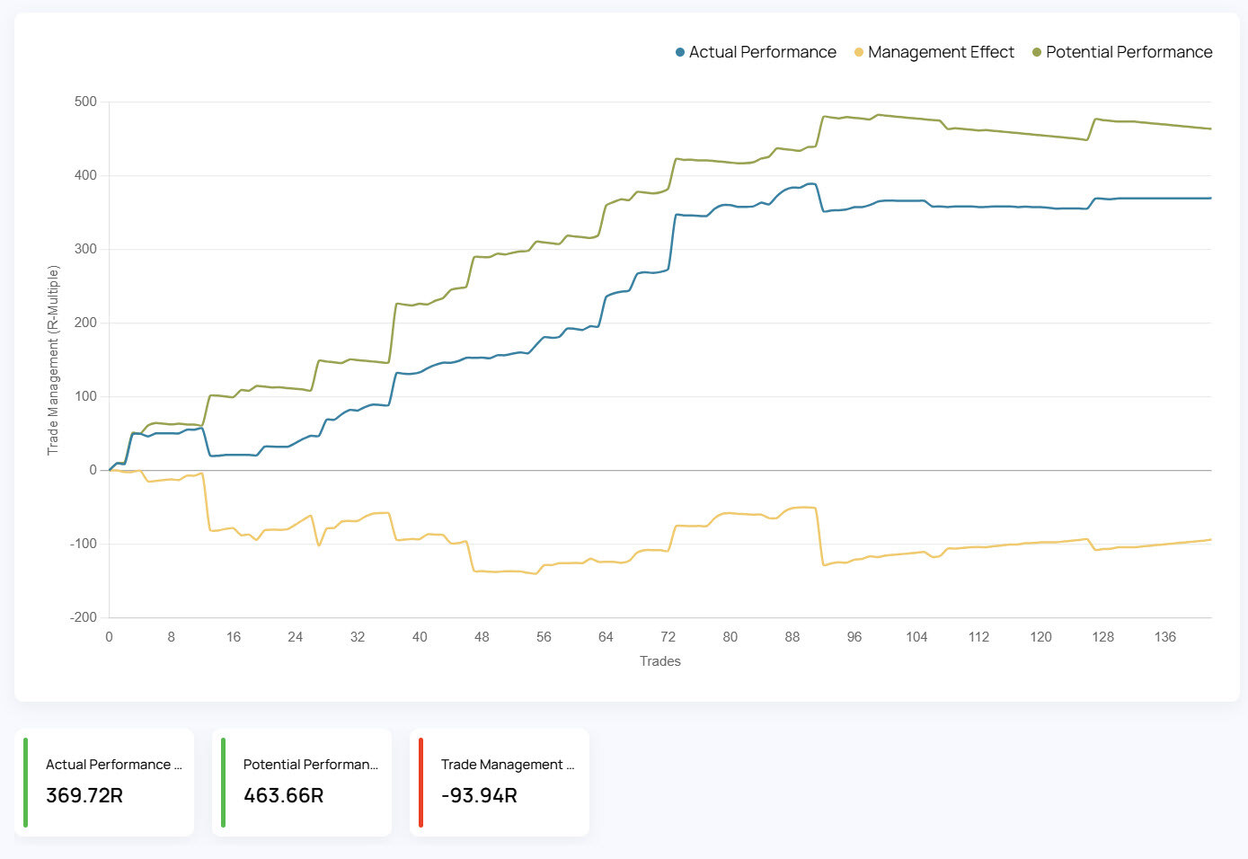
Task: Select the Actual Performance card title
Action: (x=113, y=765)
